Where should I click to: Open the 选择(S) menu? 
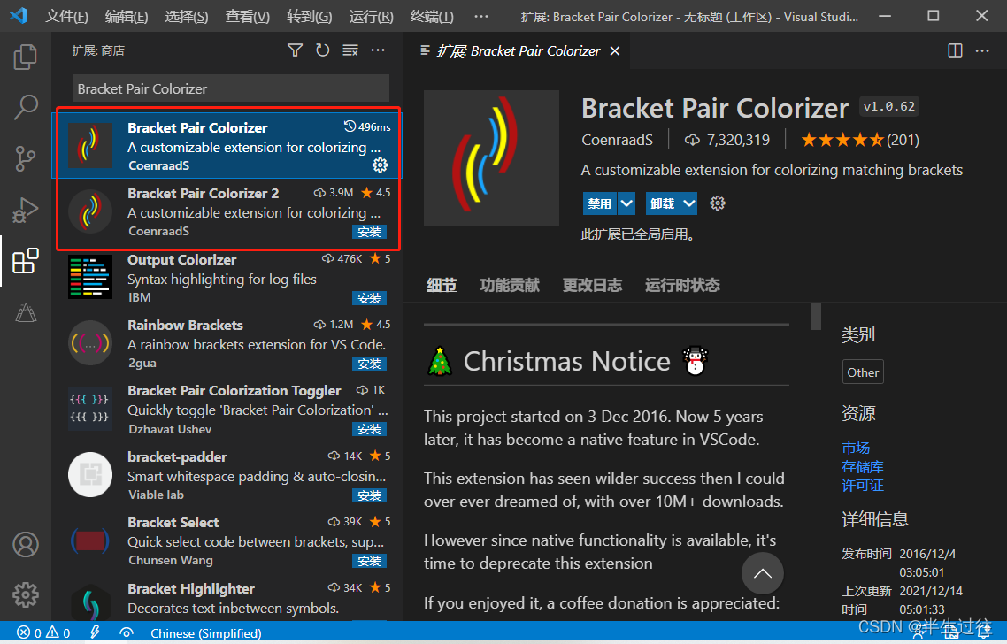pos(186,17)
